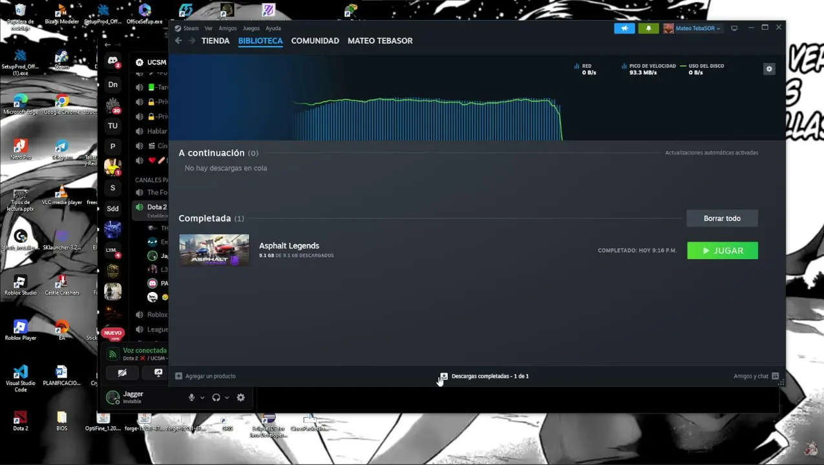Click Actualizaciones automáticas activadas text
This screenshot has width=824, height=465.
pos(712,153)
